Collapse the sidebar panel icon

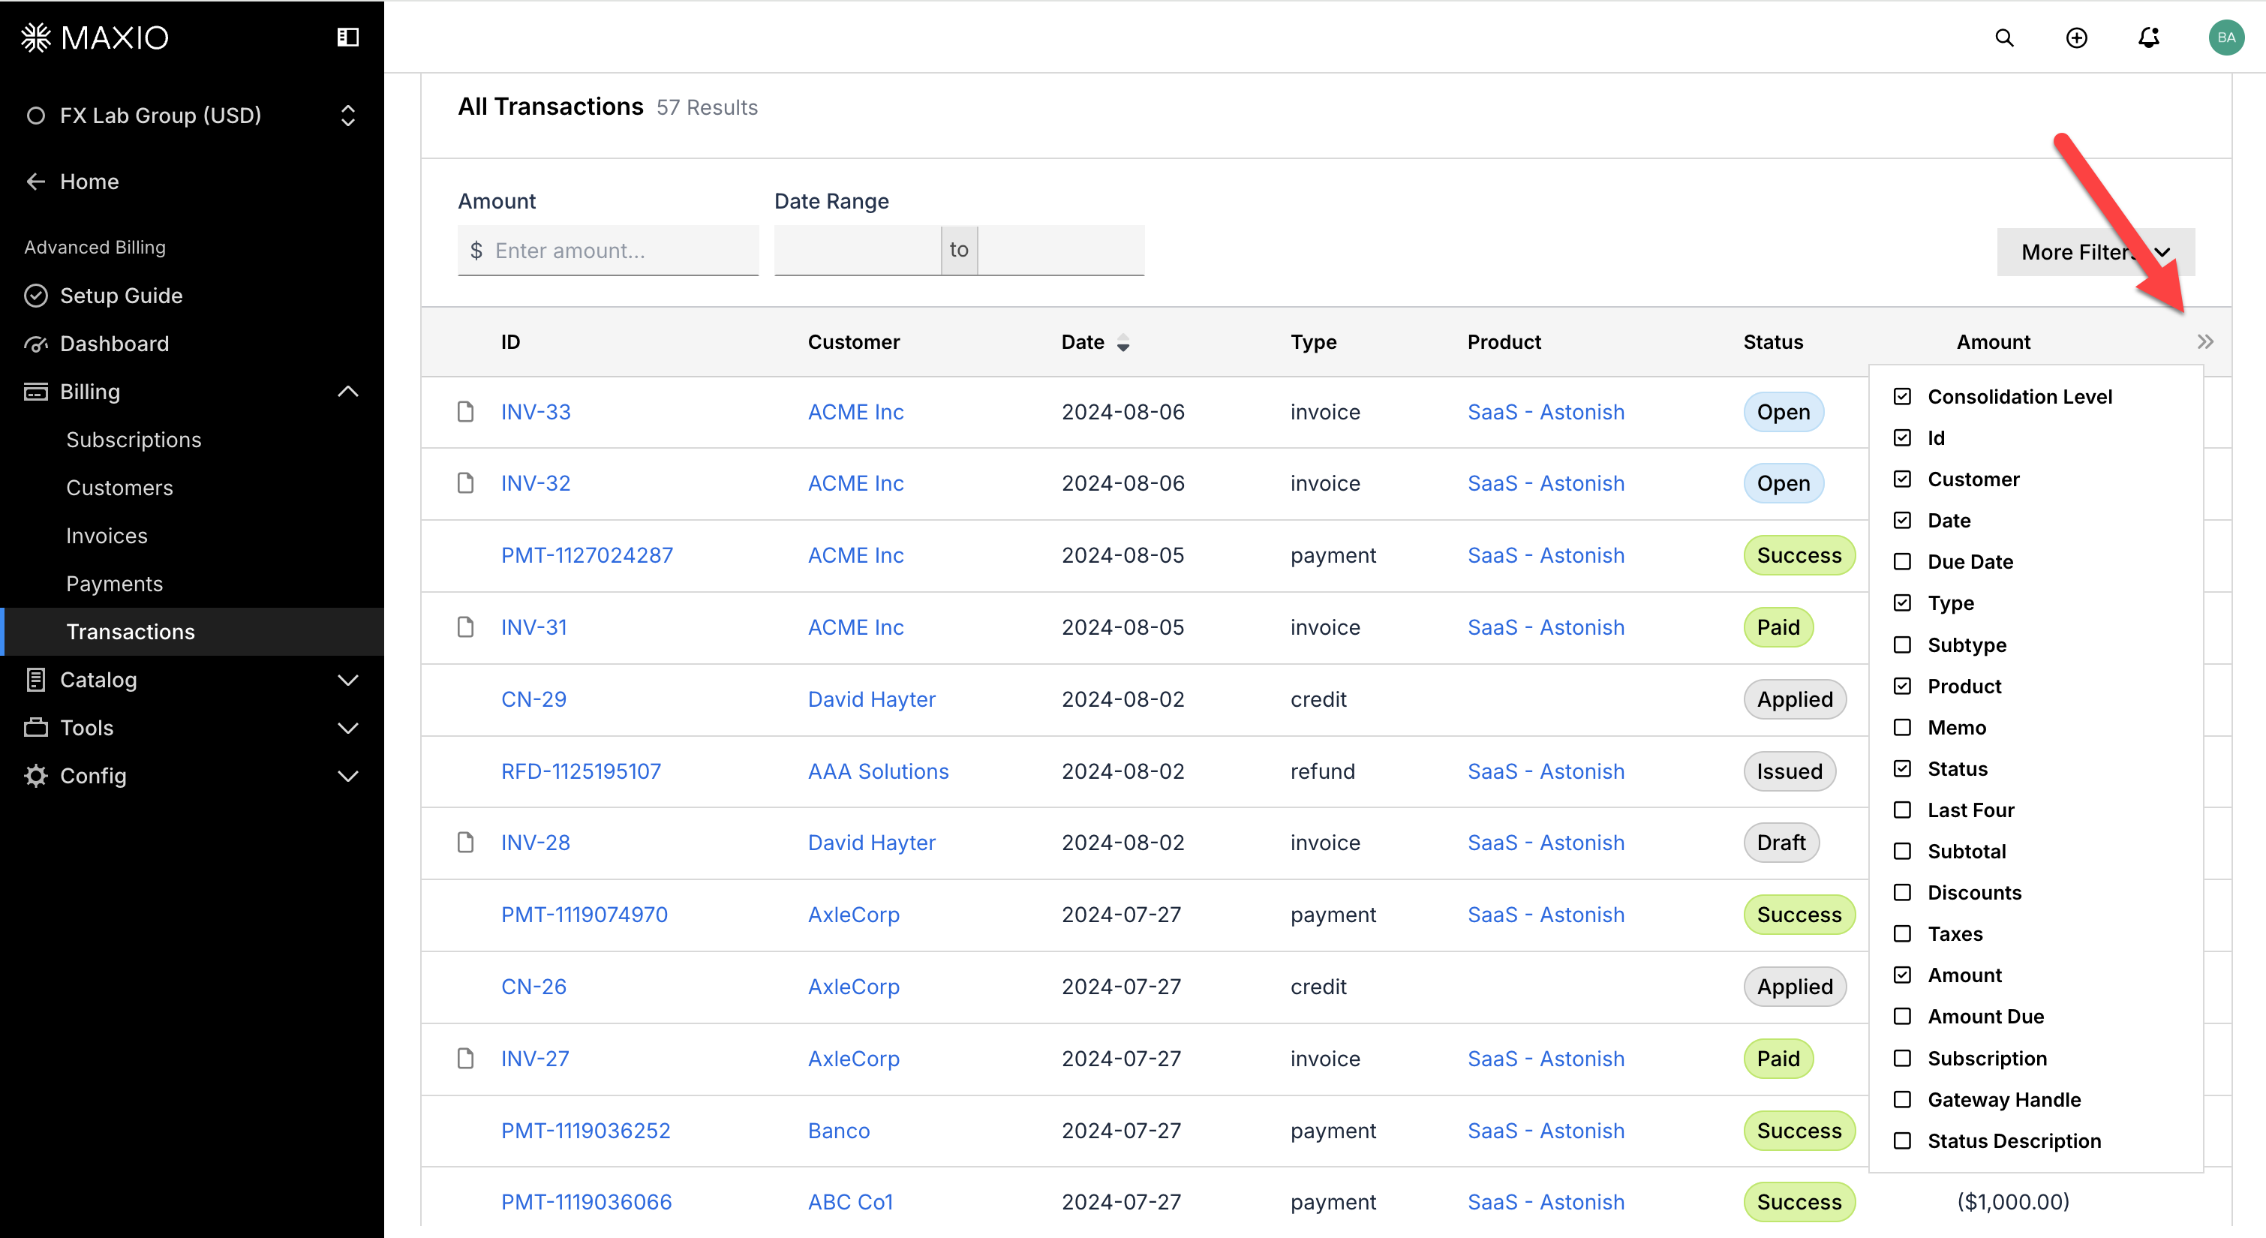click(347, 37)
